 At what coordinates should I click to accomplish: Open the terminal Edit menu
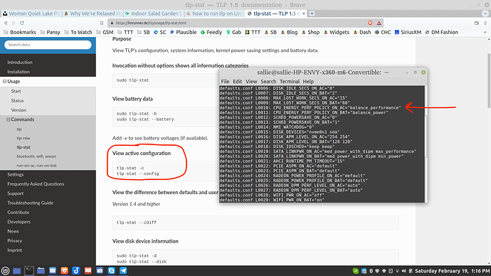pyautogui.click(x=238, y=81)
